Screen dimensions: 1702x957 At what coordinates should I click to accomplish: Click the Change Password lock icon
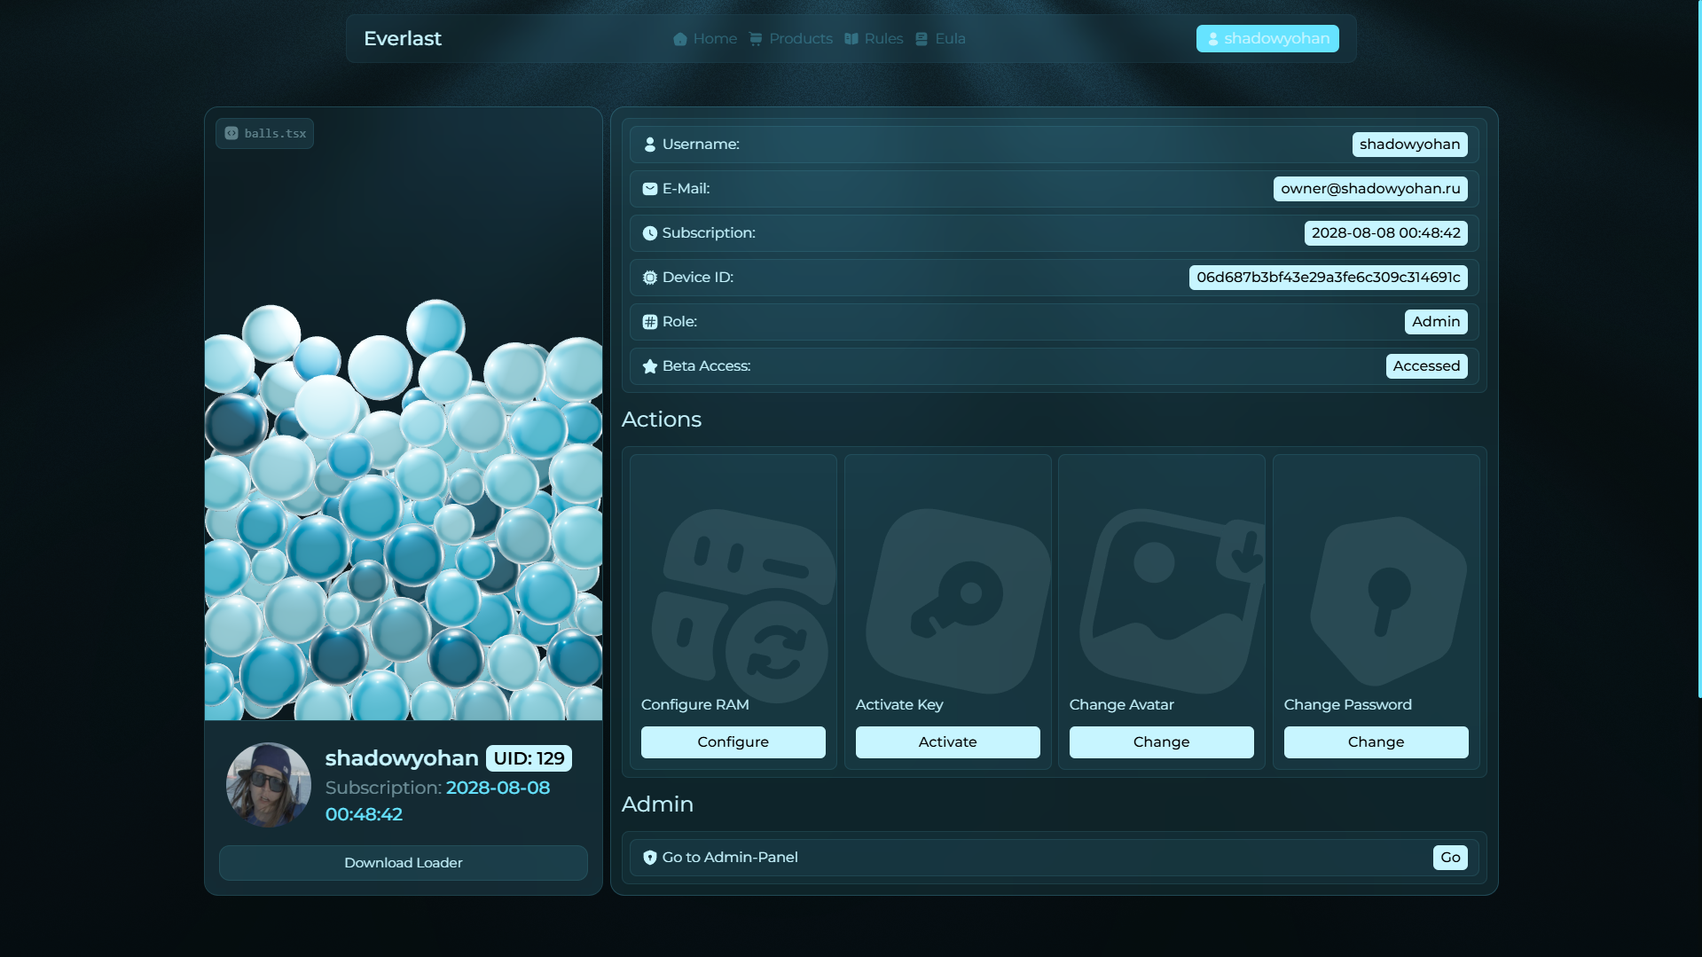point(1387,600)
